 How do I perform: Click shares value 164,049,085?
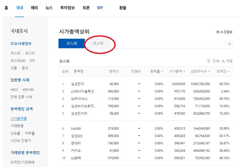point(202,129)
